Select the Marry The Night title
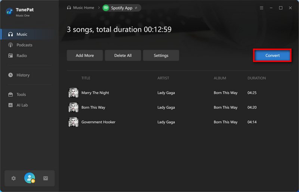The height and width of the screenshot is (192, 299). point(95,93)
